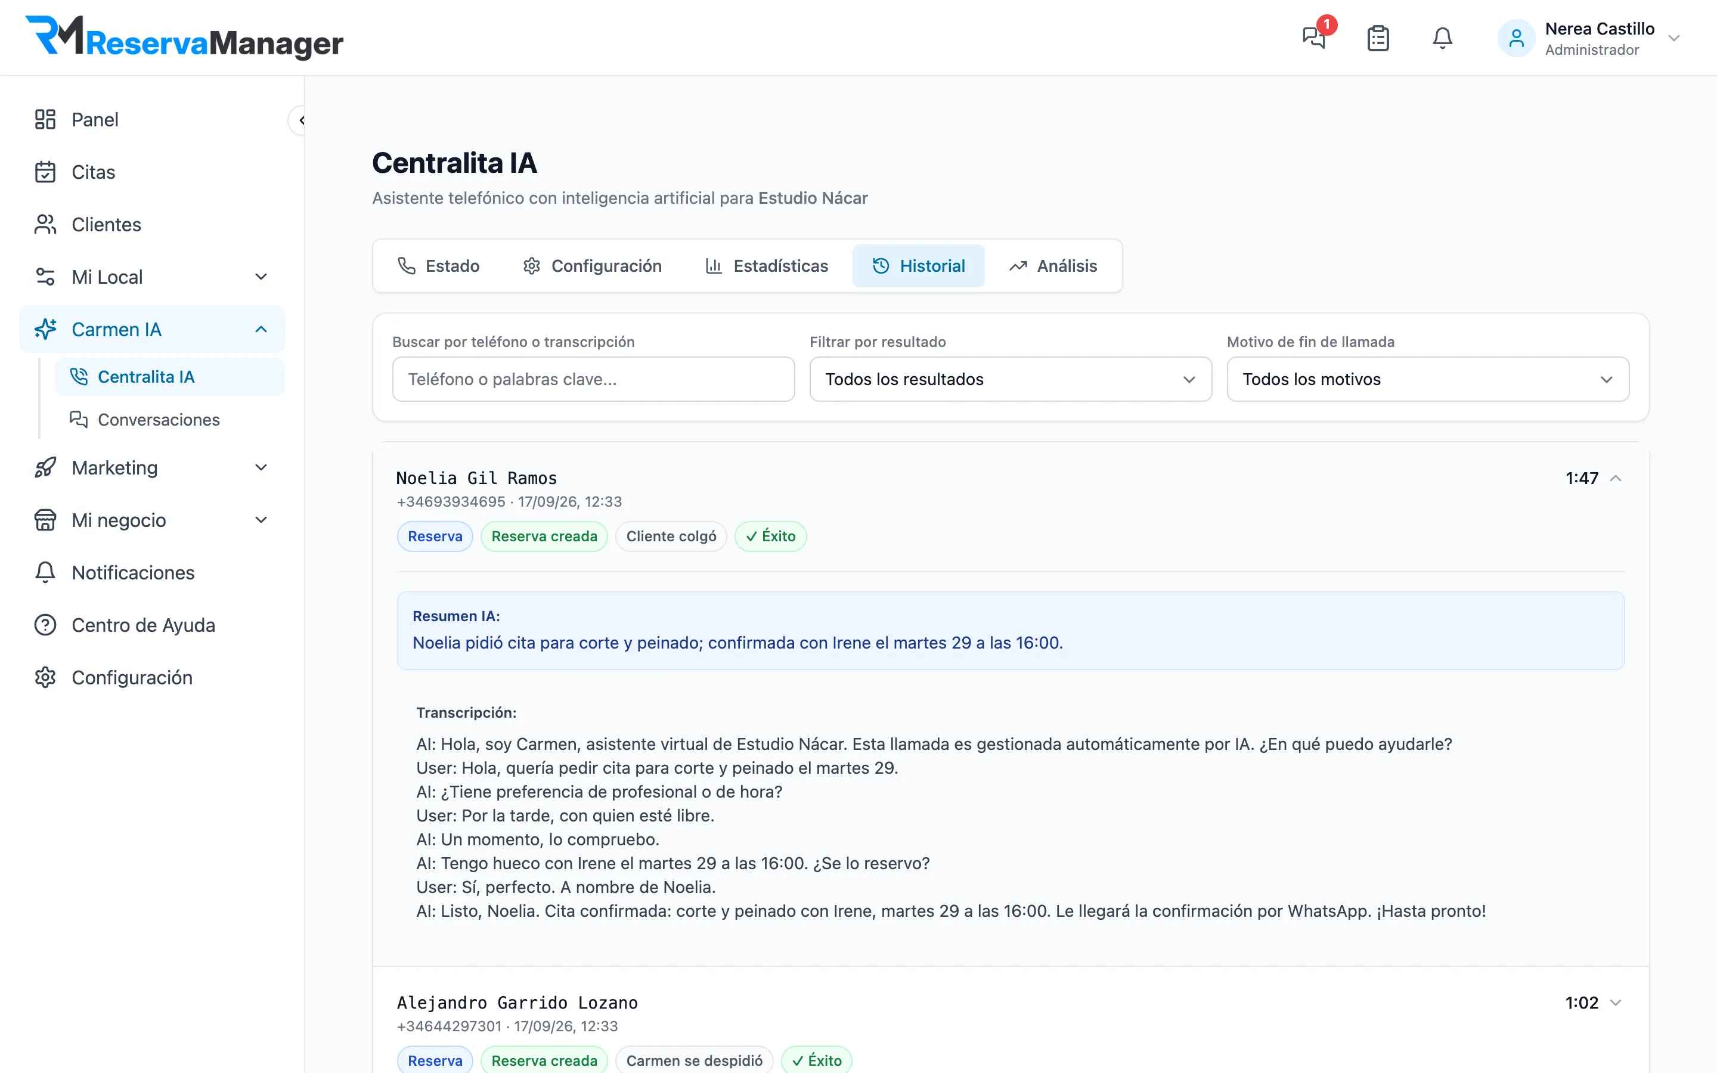Click the Panel dashboard icon in sidebar
The height and width of the screenshot is (1073, 1717).
click(x=45, y=119)
